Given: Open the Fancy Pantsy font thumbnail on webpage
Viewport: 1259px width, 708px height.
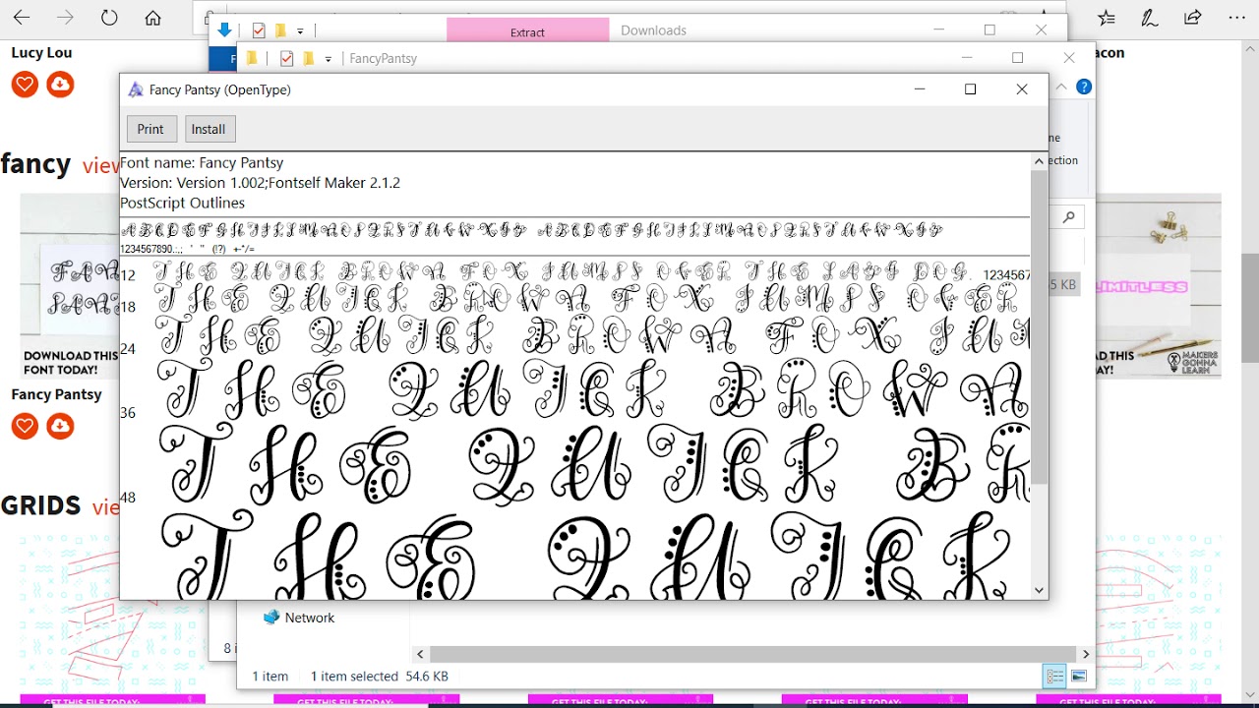Looking at the screenshot, I should [x=70, y=286].
